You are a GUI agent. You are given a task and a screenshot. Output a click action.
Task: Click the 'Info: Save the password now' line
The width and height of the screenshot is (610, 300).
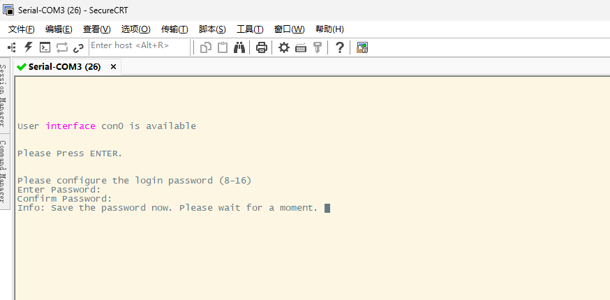pos(168,208)
